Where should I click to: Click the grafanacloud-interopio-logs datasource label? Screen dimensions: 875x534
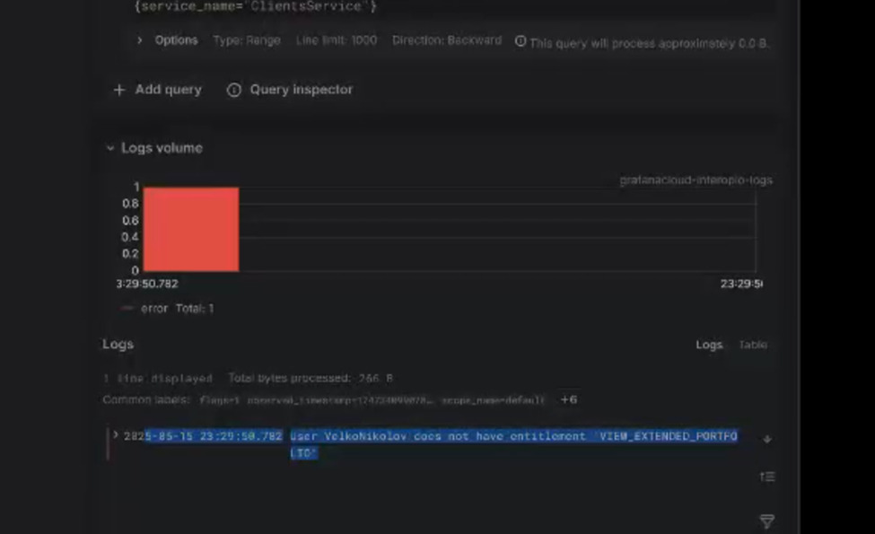[696, 180]
